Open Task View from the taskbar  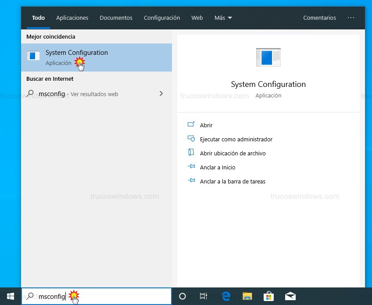[204, 296]
